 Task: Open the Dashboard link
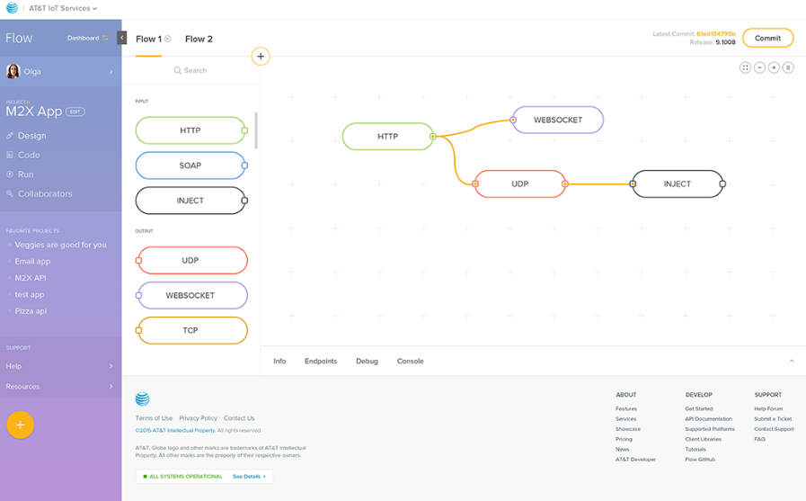(83, 38)
